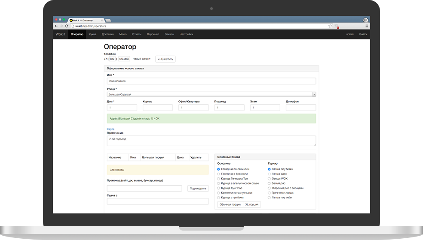Choose Курица Кунг Пао option
This screenshot has height=240, width=423.
point(218,188)
